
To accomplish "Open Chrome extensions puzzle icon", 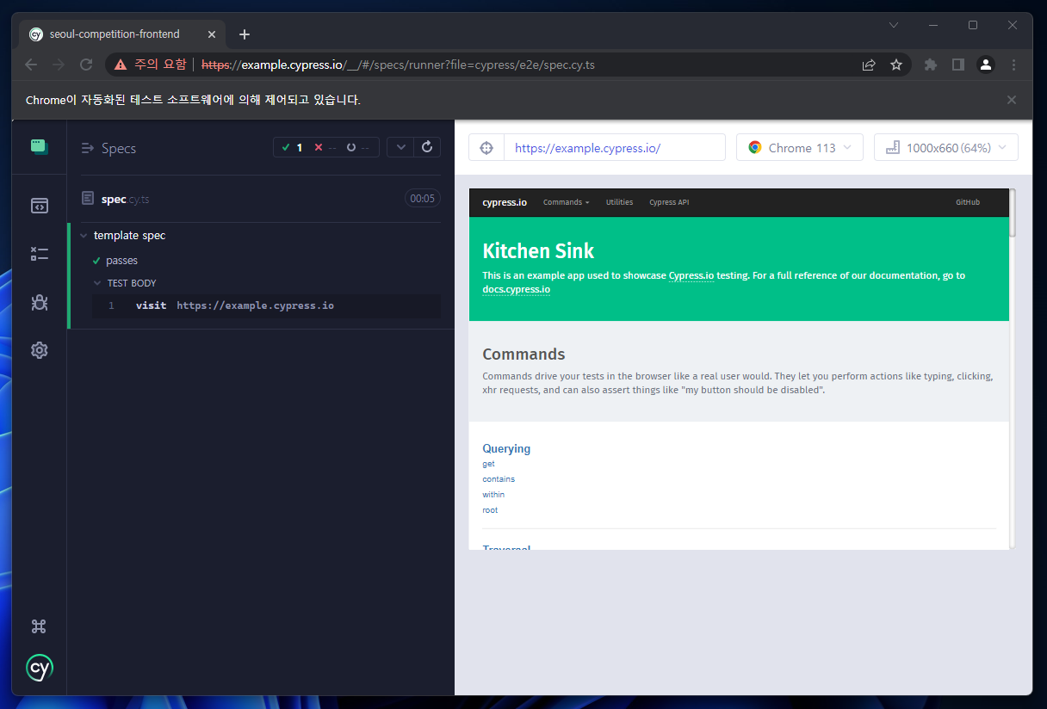I will click(x=930, y=65).
